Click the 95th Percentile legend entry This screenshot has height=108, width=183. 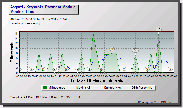pyautogui.click(x=139, y=88)
